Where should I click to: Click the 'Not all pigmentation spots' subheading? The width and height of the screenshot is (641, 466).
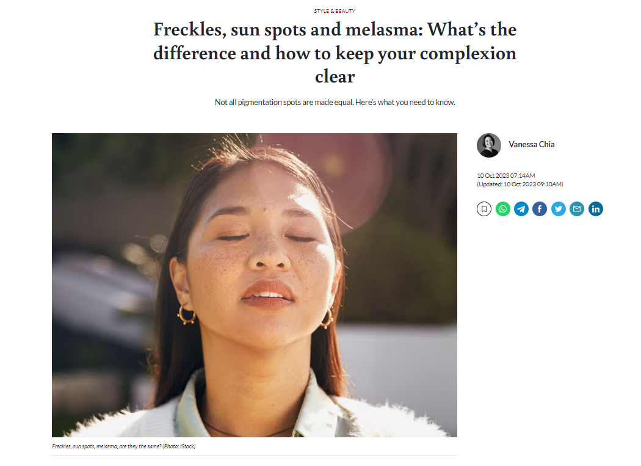(x=335, y=102)
